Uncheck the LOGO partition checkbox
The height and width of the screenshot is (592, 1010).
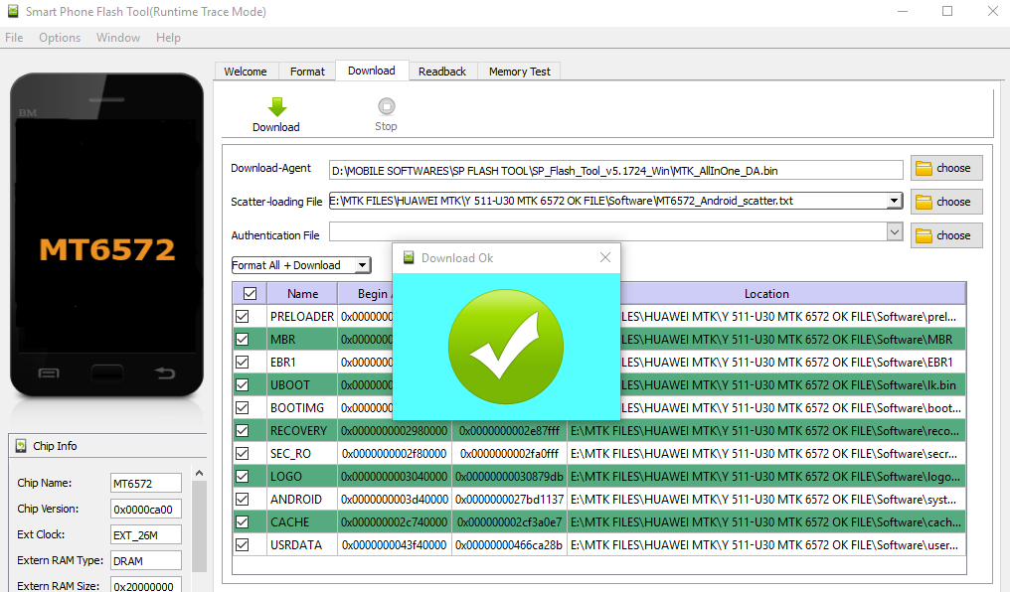pyautogui.click(x=243, y=476)
